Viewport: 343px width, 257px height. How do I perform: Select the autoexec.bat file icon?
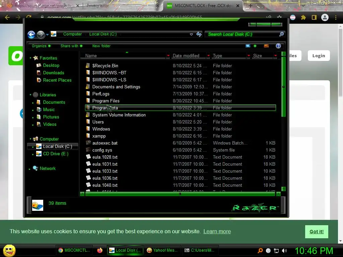click(88, 143)
